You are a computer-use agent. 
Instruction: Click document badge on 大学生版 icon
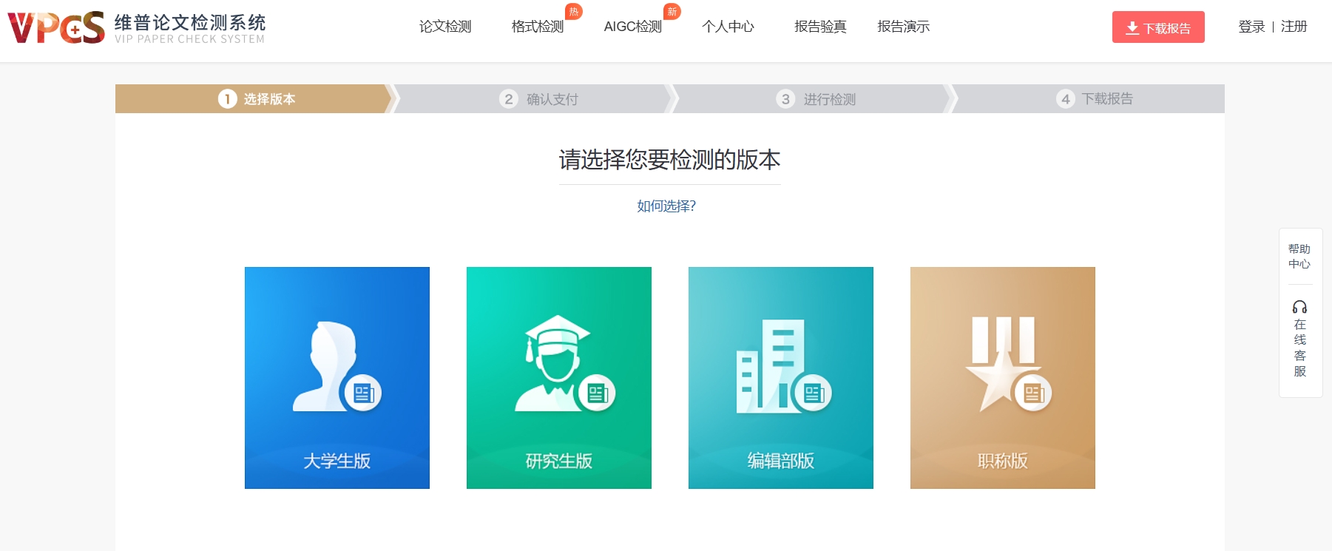coord(363,393)
